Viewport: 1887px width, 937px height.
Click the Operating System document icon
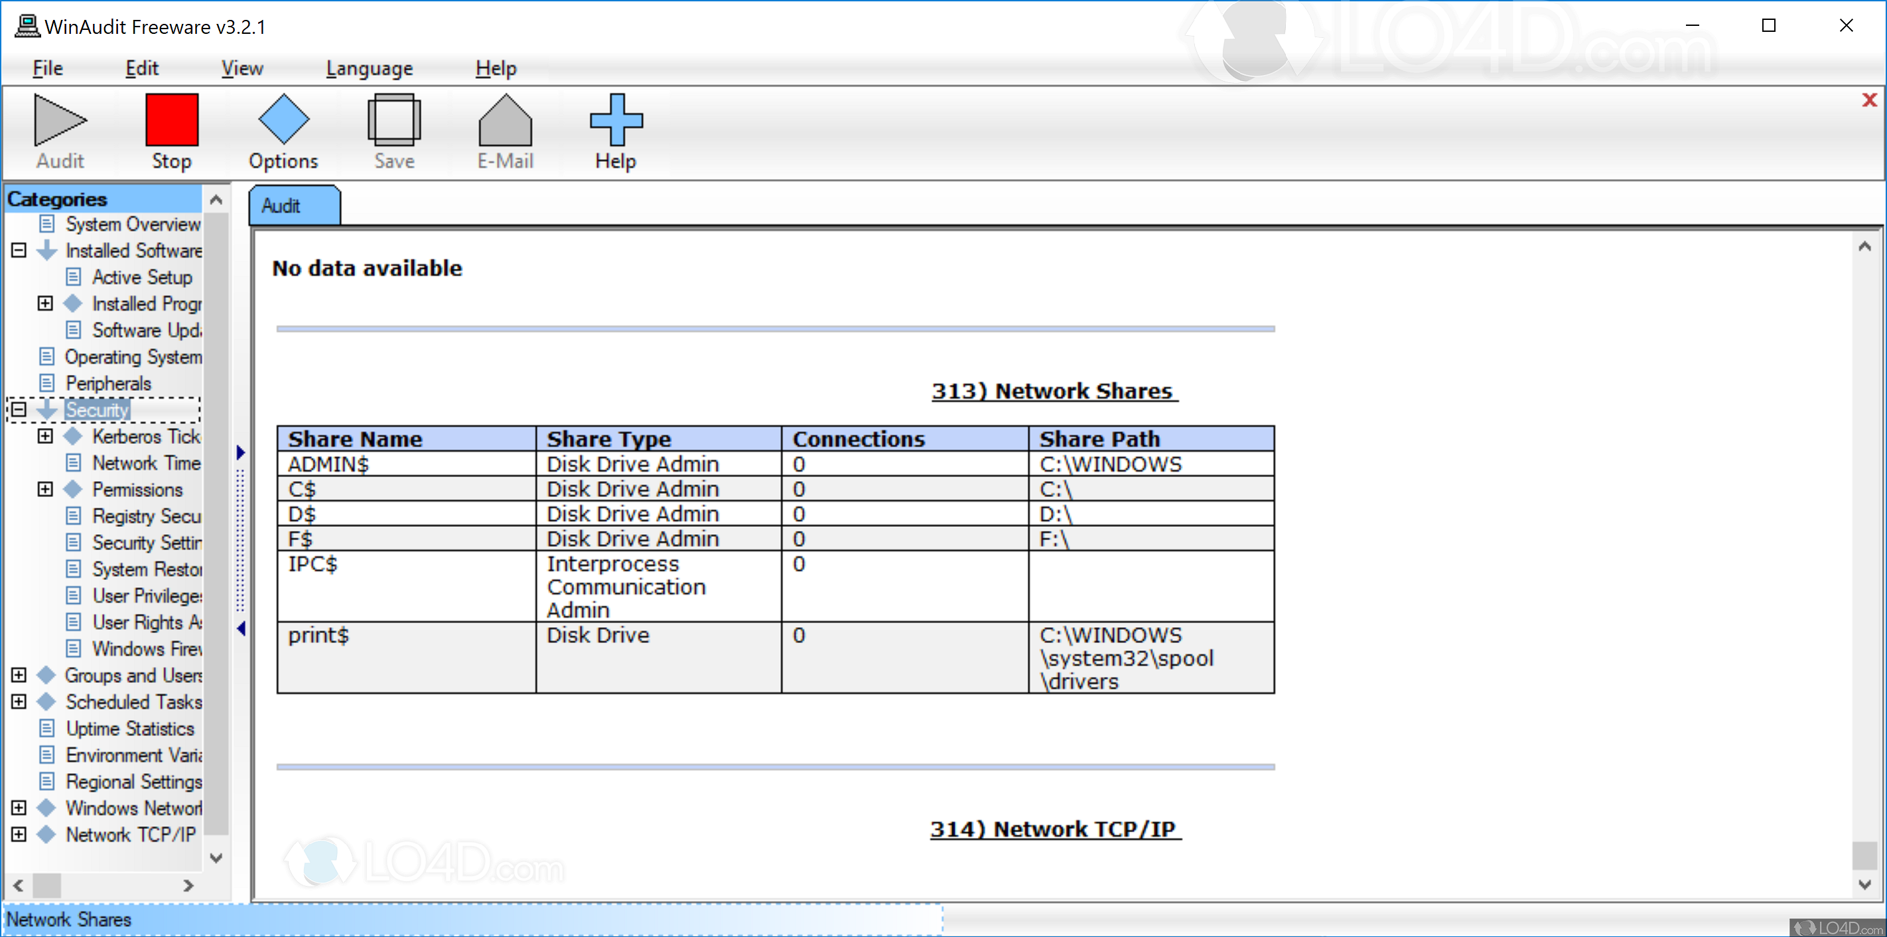[x=47, y=357]
